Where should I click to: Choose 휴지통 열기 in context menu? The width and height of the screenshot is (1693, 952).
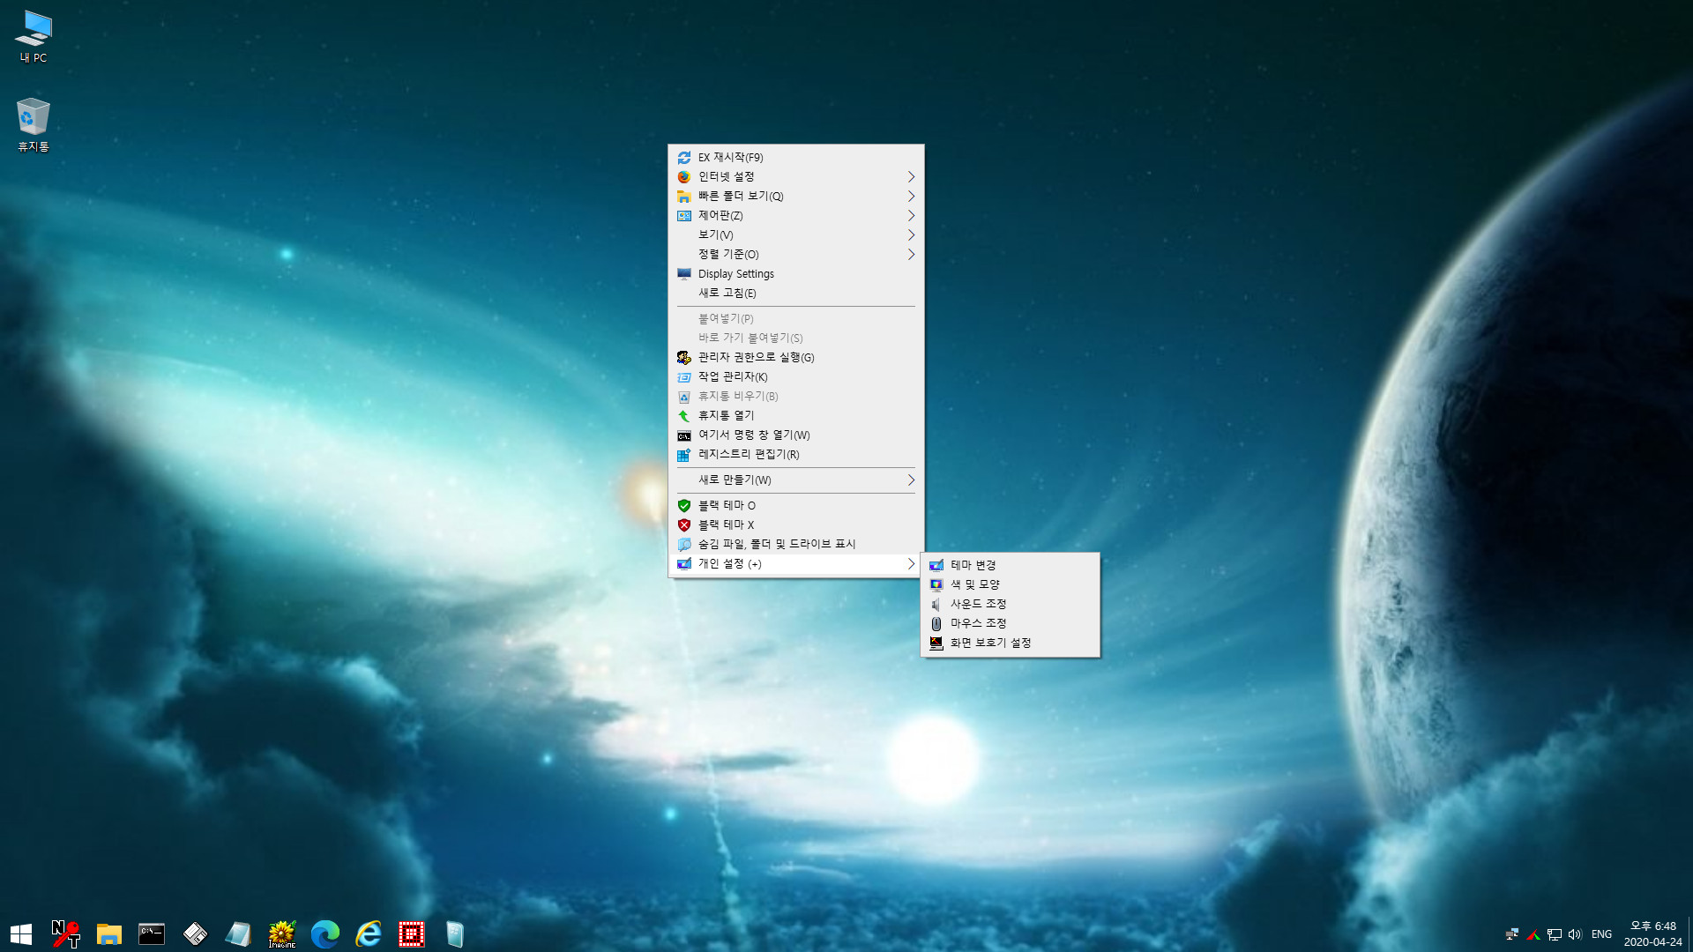[x=796, y=416]
